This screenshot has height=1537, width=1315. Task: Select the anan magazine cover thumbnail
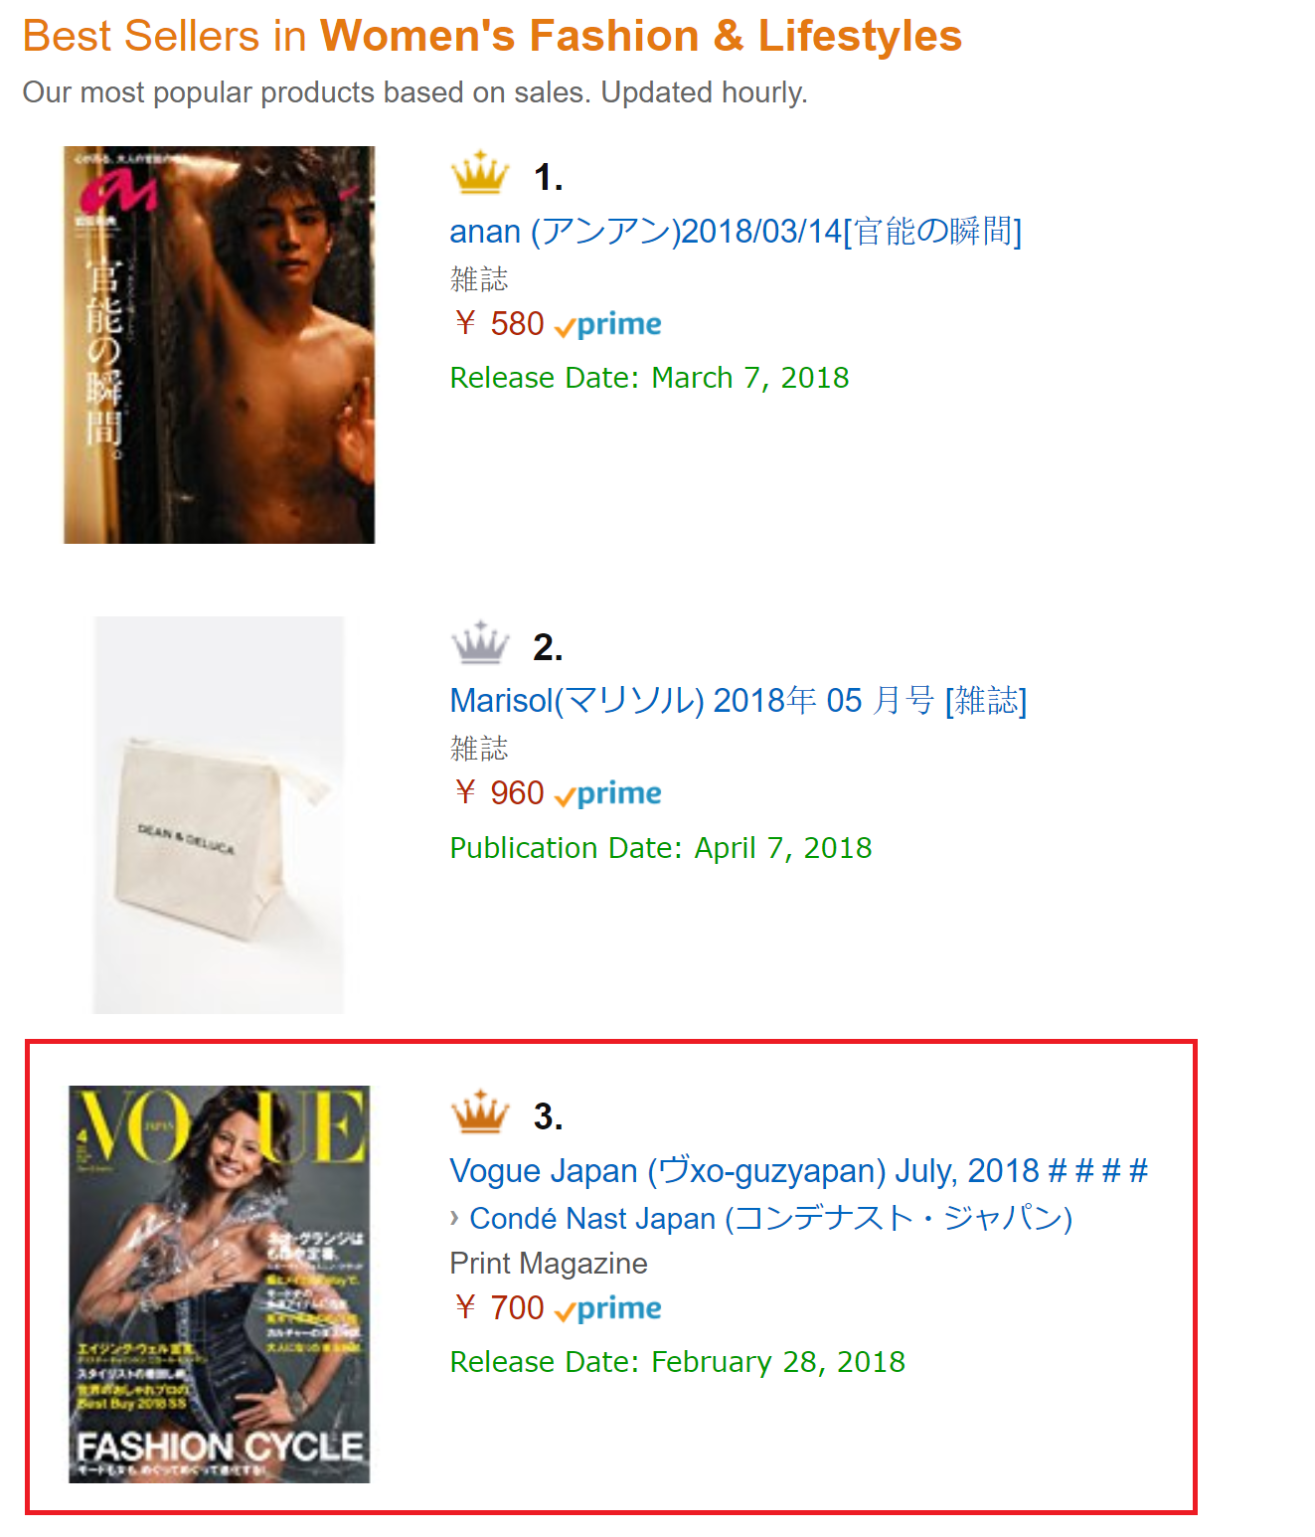coord(220,345)
